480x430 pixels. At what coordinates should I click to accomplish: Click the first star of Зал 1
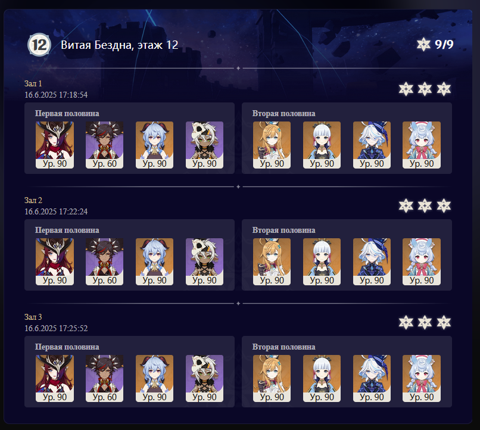[x=406, y=89]
